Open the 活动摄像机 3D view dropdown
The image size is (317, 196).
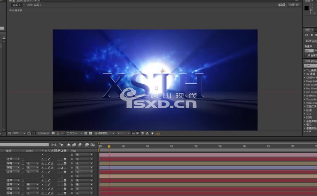(105, 134)
